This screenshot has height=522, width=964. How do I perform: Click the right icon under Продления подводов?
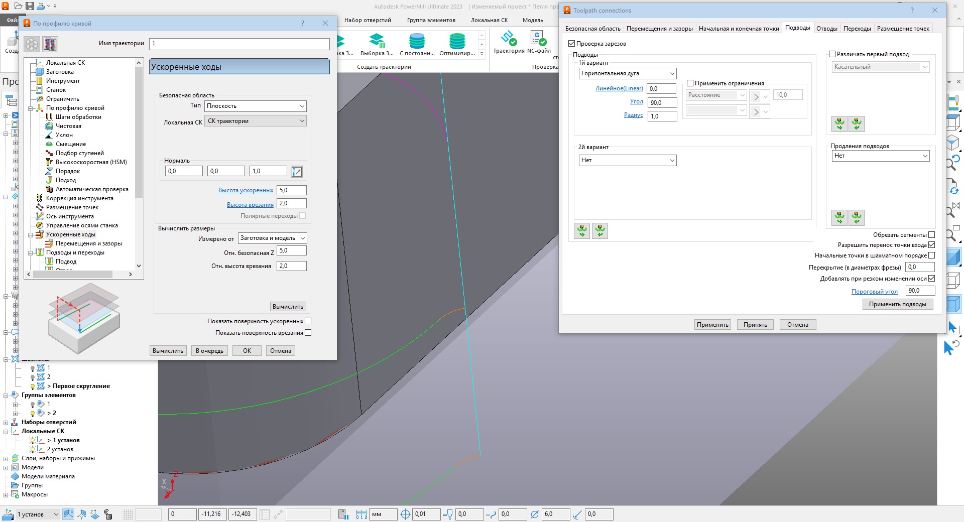[857, 218]
